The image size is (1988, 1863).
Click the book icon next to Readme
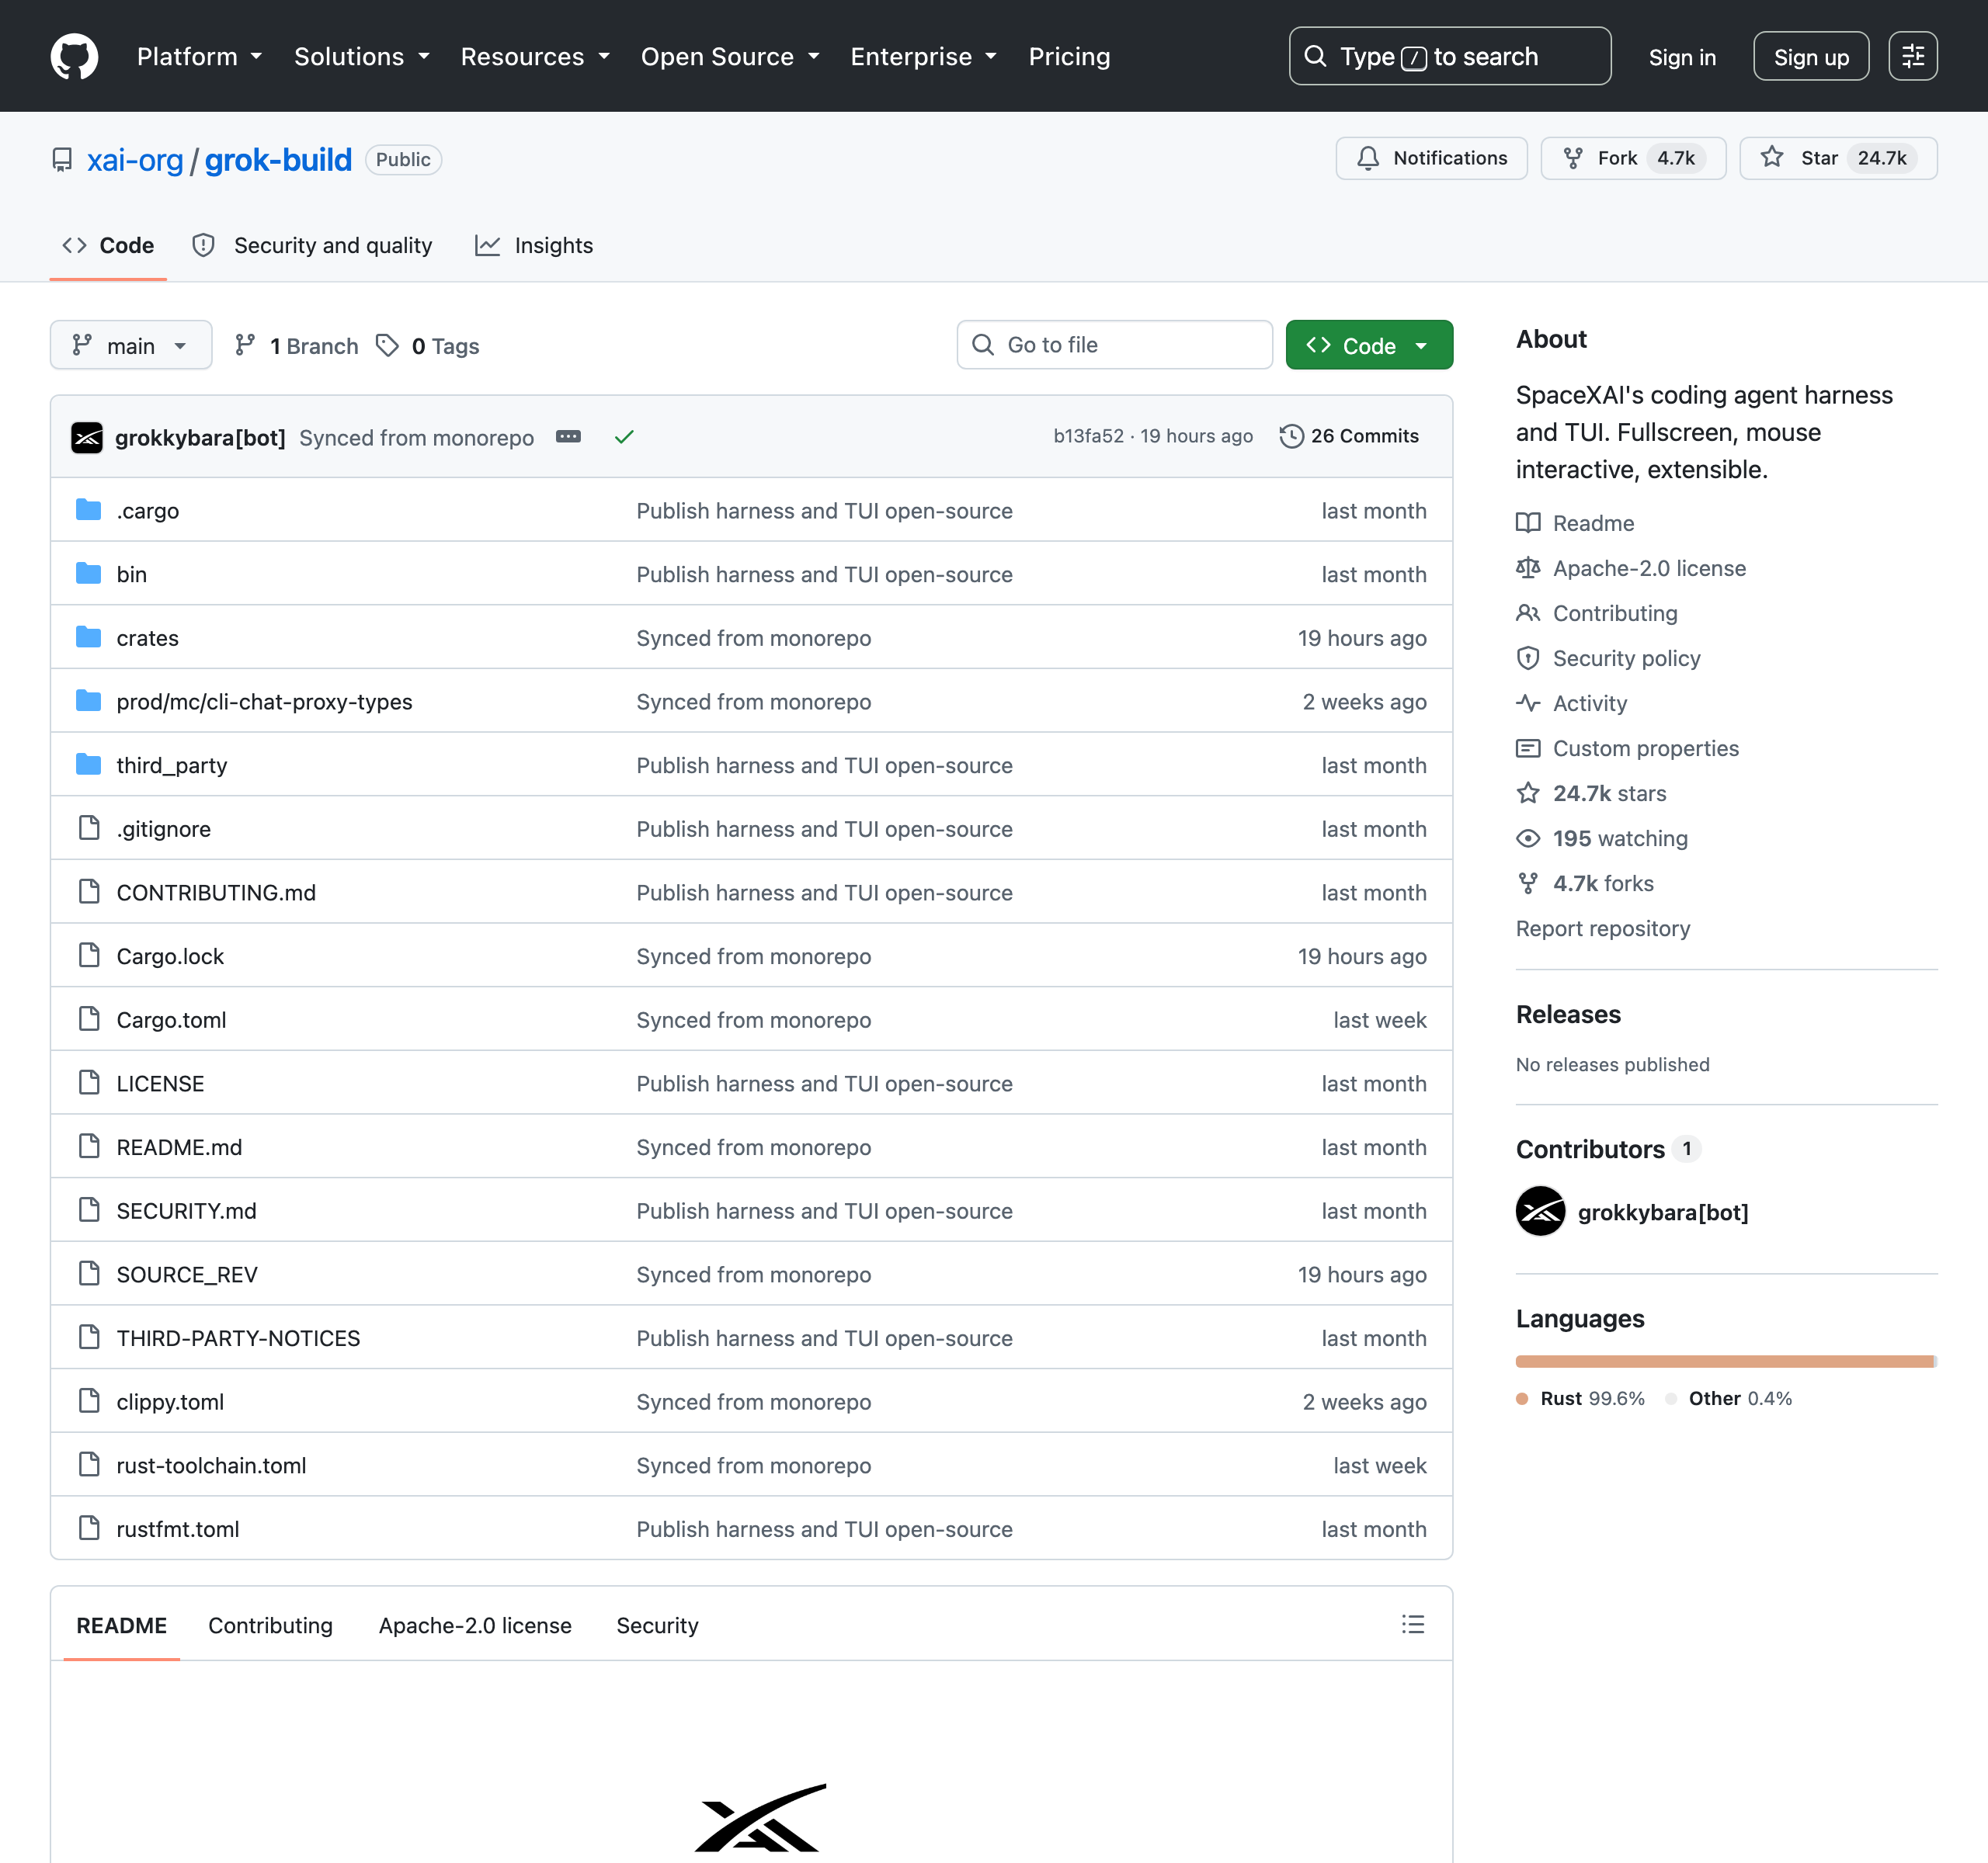(1528, 522)
